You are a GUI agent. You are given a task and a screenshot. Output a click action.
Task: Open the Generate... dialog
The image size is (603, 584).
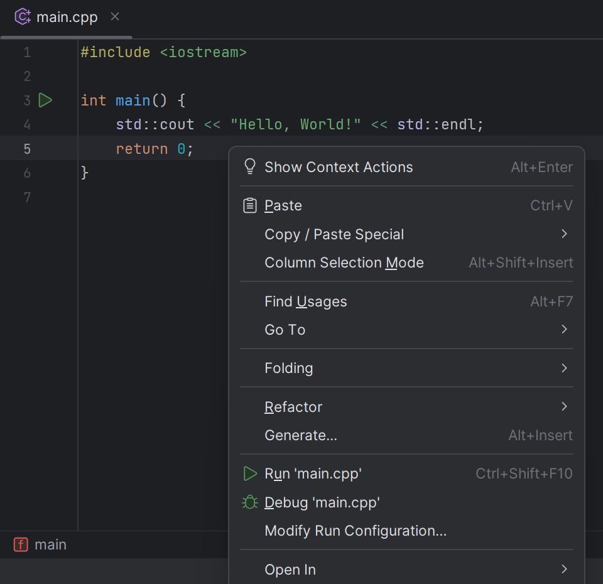point(300,435)
